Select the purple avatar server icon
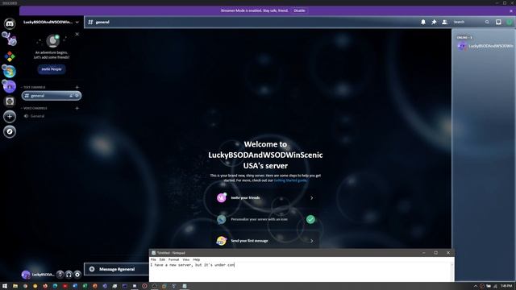This screenshot has width=516, height=290. pos(10,86)
